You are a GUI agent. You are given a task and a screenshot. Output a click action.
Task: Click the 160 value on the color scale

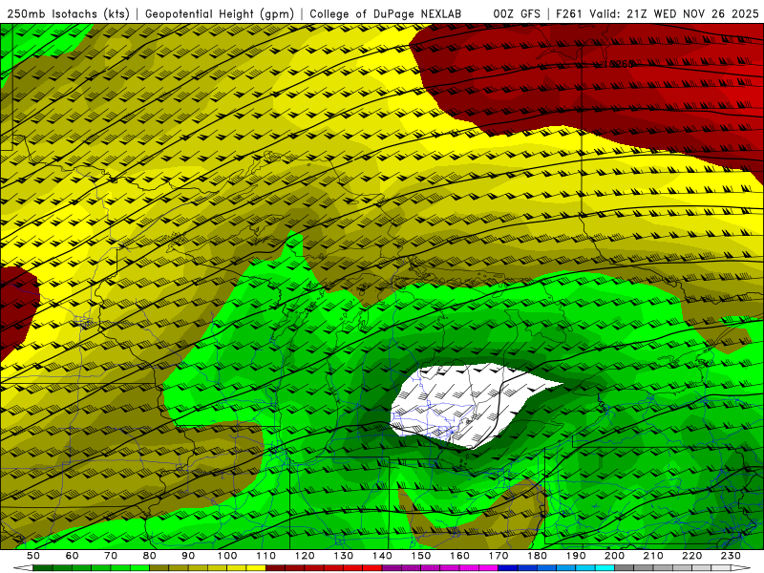pos(459,556)
